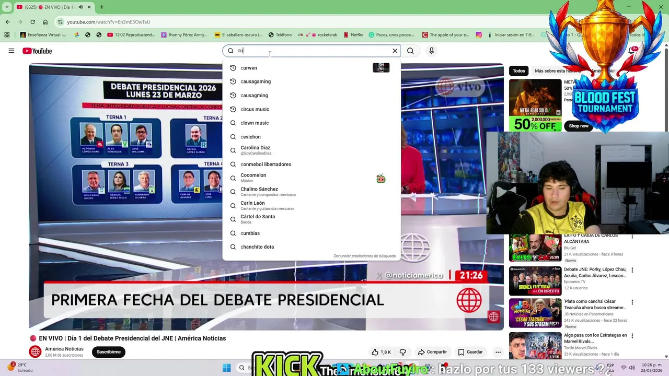Expand the tab search dropdown arrow
Image resolution: width=669 pixels, height=376 pixels.
click(x=7, y=7)
